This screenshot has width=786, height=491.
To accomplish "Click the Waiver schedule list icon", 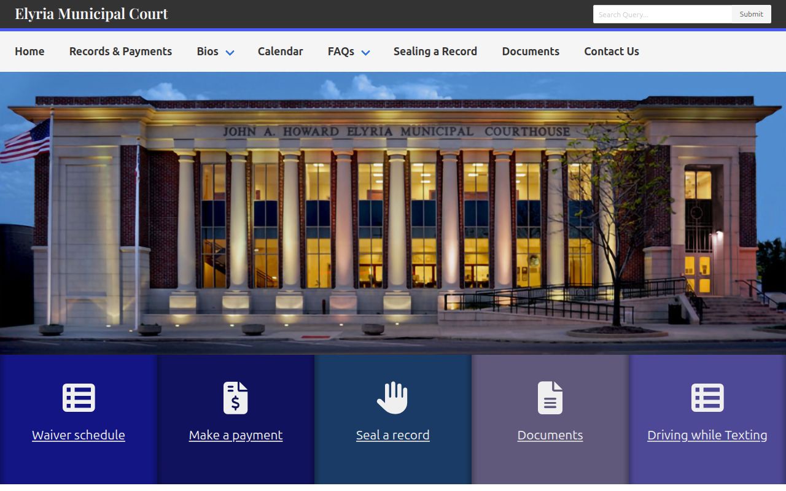I will pyautogui.click(x=79, y=398).
